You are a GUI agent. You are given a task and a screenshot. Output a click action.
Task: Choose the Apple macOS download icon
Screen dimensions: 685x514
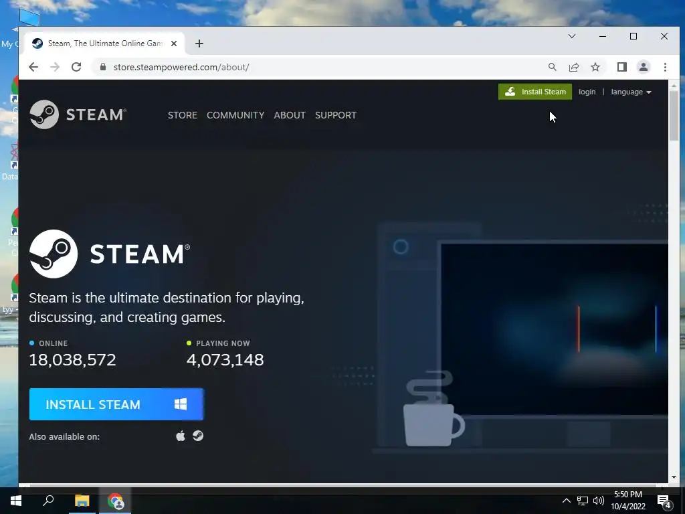coord(181,436)
